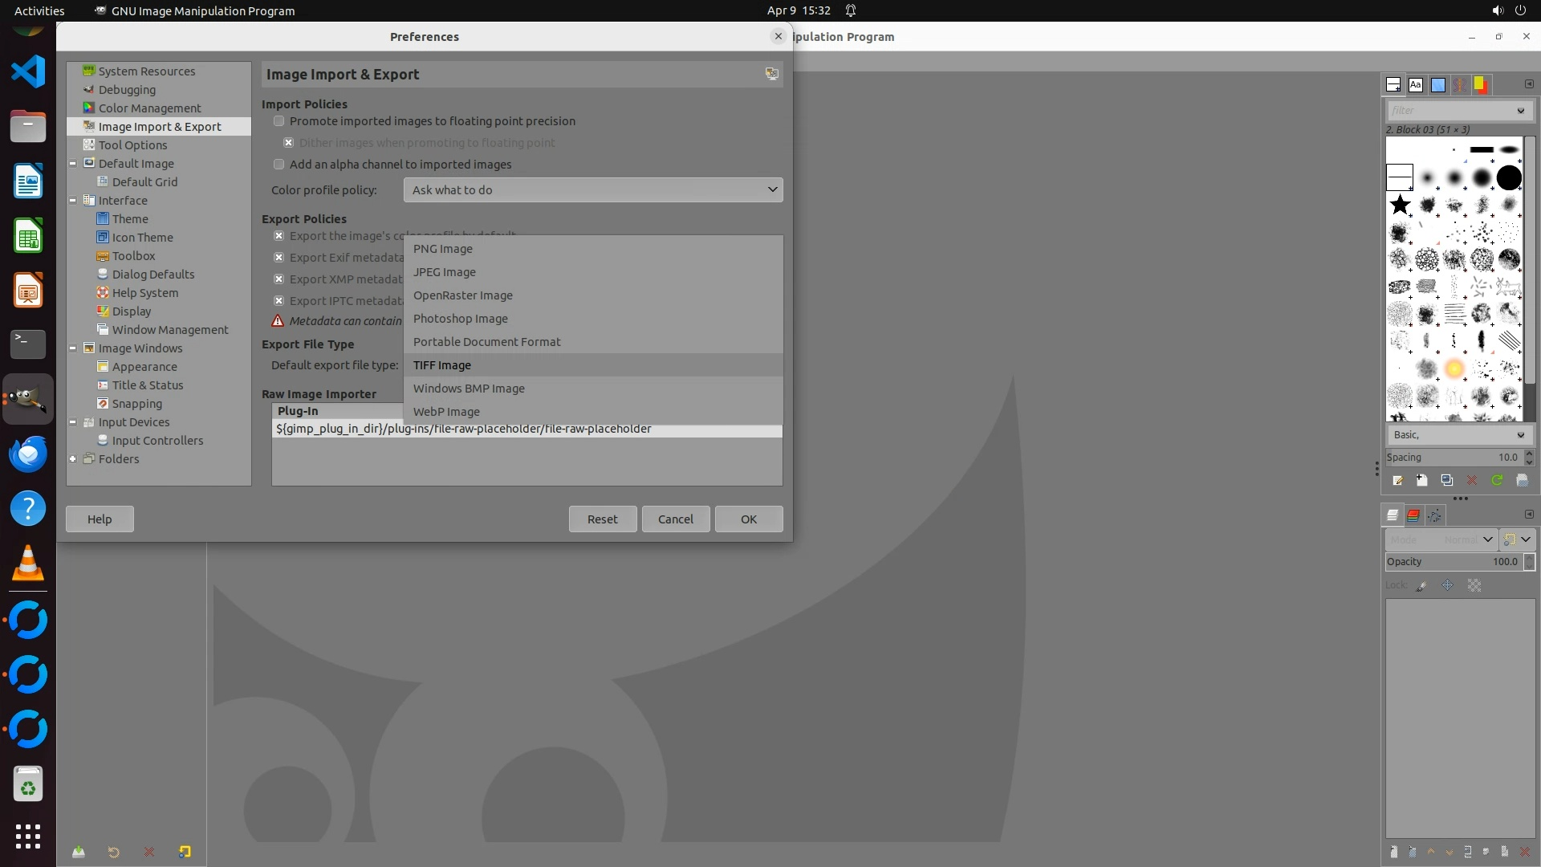1541x867 pixels.
Task: Select WebP Image in the dropdown list
Action: coord(446,412)
